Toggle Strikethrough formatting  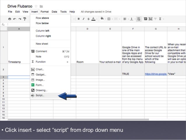(88, 19)
